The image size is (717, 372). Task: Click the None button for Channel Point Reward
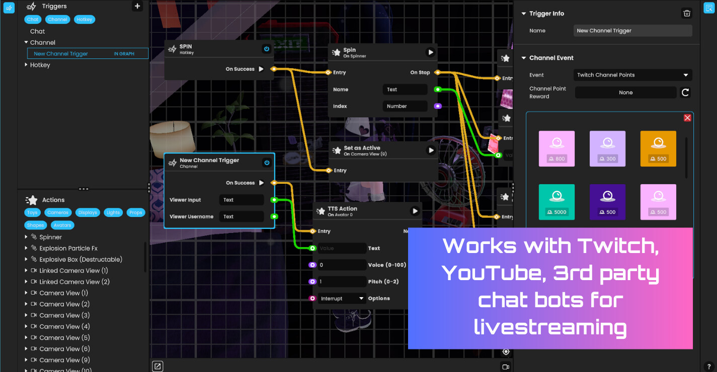[625, 92]
